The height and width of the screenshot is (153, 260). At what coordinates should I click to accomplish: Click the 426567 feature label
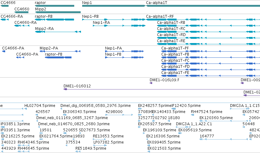43,112
